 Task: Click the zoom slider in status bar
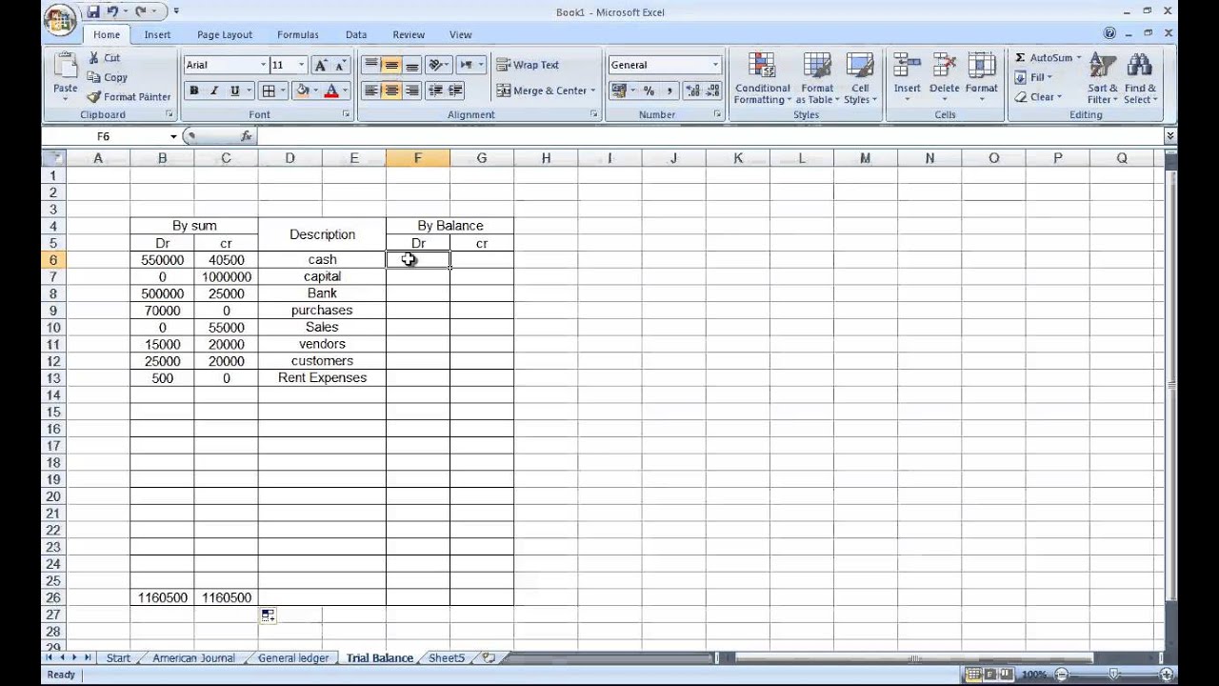(1113, 675)
